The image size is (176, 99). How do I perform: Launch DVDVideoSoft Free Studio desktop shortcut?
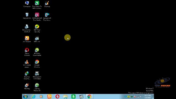click(37, 17)
